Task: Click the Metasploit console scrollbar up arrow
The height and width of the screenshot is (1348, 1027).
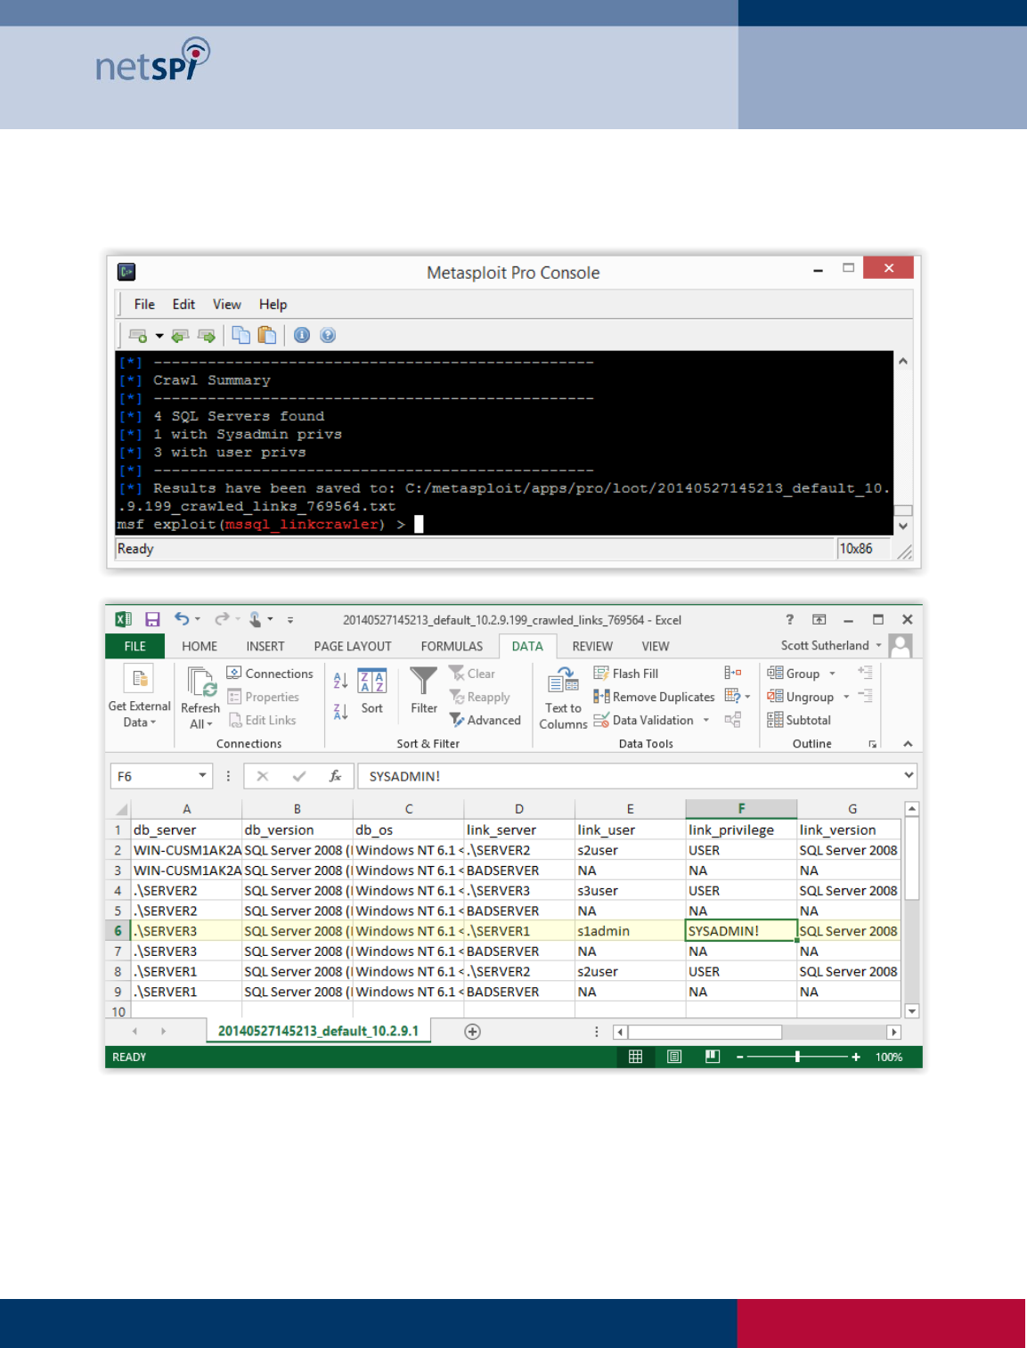Action: tap(903, 361)
